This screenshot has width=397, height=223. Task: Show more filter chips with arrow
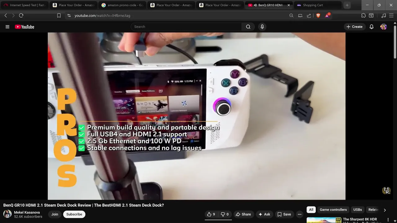tap(385, 210)
